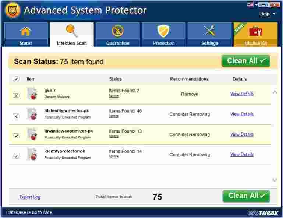Viewport: 283px width, 218px height.
Task: Expand the Help dropdown arrow
Action: tap(274, 14)
